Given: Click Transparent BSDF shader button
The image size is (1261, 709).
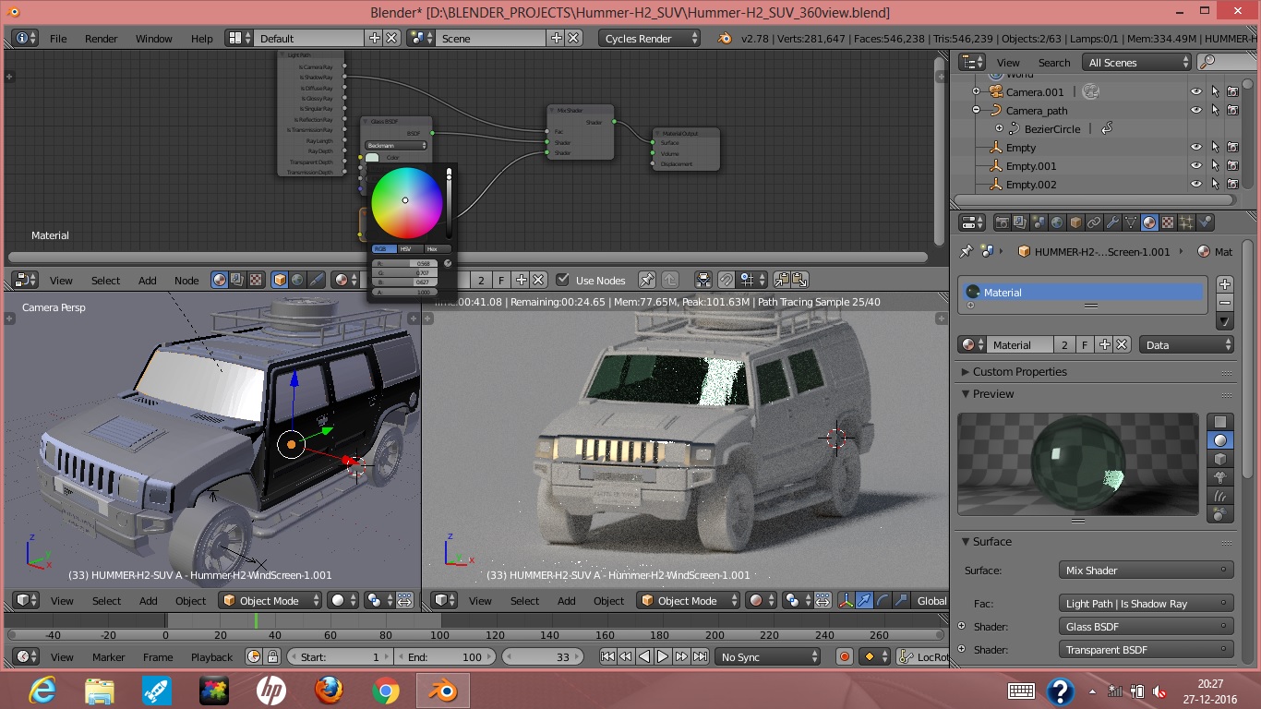Looking at the screenshot, I should (1146, 649).
